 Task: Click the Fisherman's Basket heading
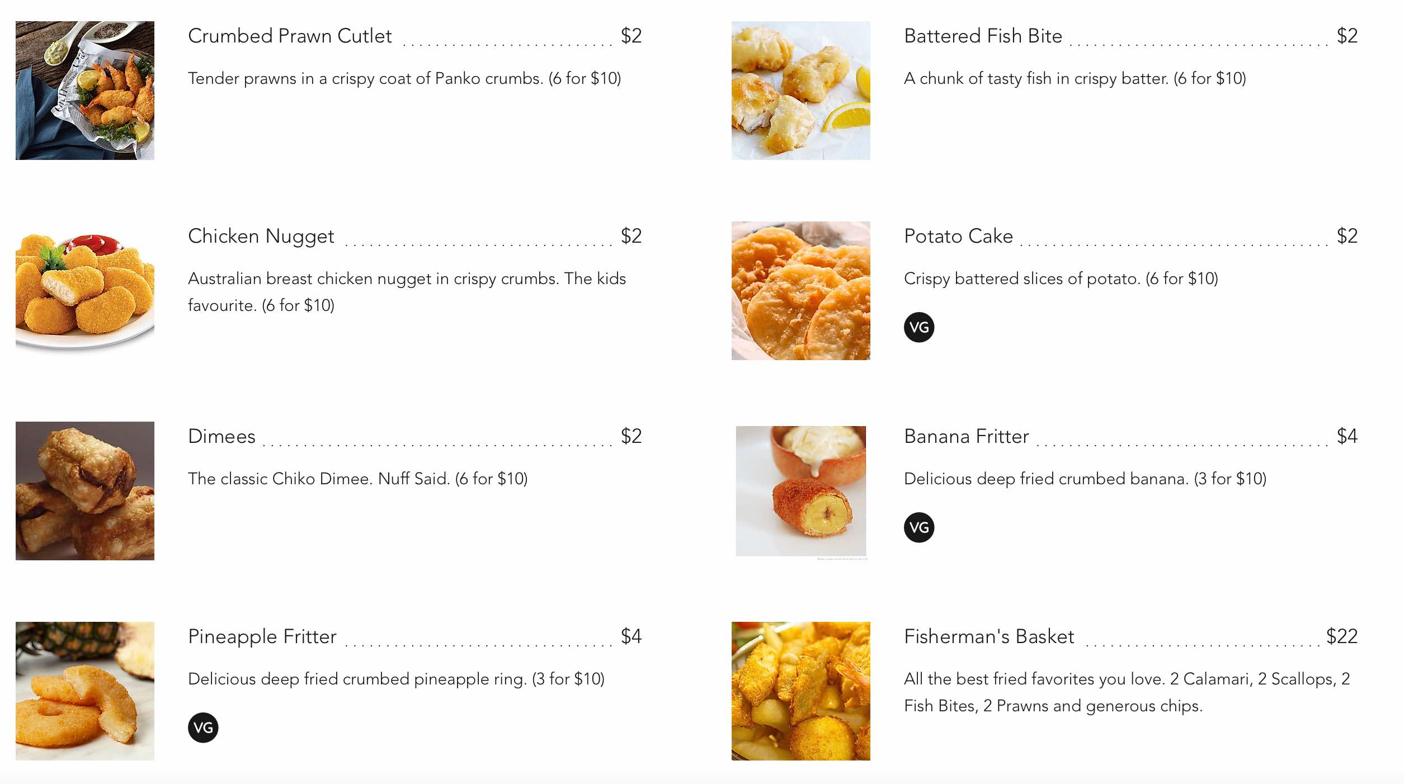coord(989,636)
